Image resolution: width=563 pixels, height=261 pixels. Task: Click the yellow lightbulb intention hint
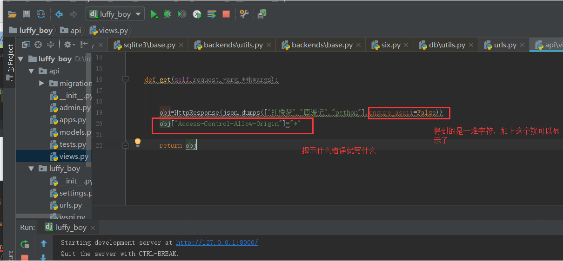click(x=138, y=142)
